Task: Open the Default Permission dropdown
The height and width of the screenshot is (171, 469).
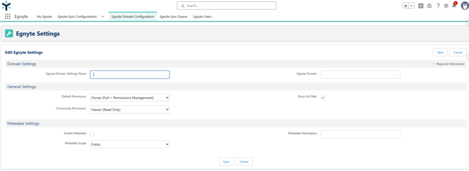Action: click(x=130, y=97)
